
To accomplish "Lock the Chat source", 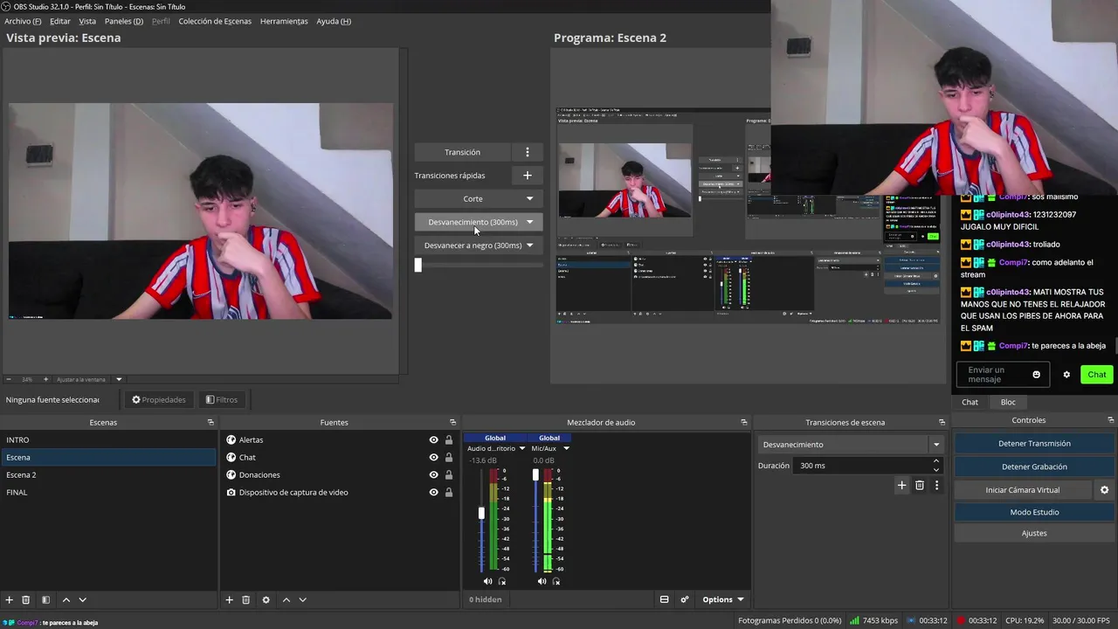I will pos(449,457).
